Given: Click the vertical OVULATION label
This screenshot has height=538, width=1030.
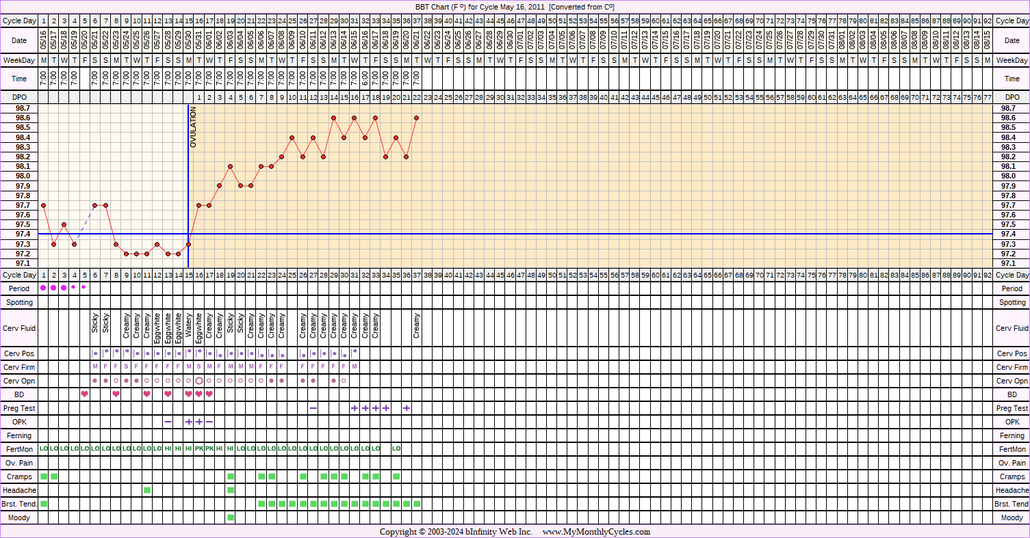Looking at the screenshot, I should click(193, 128).
